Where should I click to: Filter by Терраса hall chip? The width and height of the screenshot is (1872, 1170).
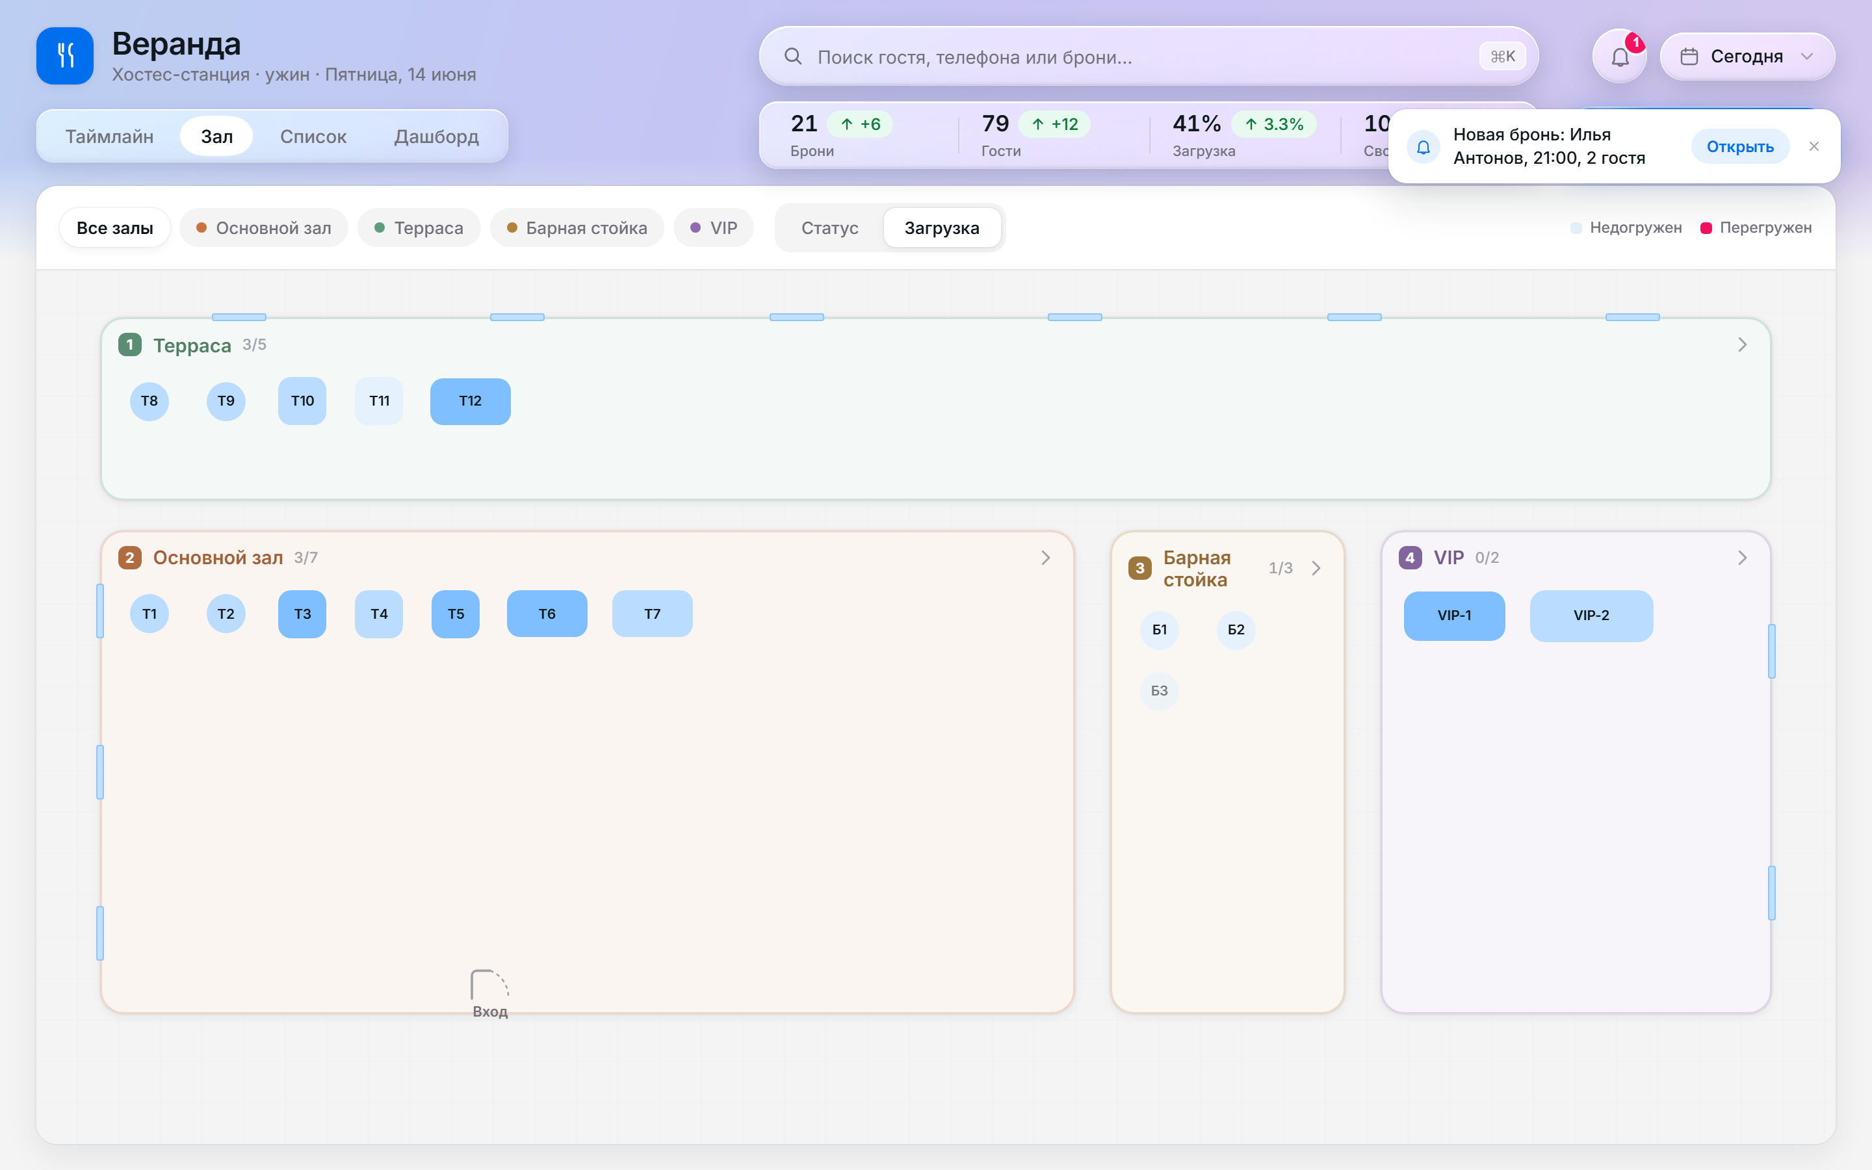(419, 227)
